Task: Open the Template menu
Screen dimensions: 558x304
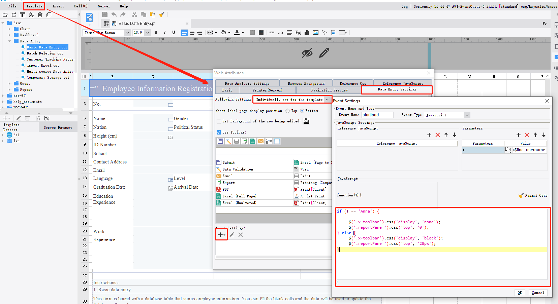Action: pos(34,6)
